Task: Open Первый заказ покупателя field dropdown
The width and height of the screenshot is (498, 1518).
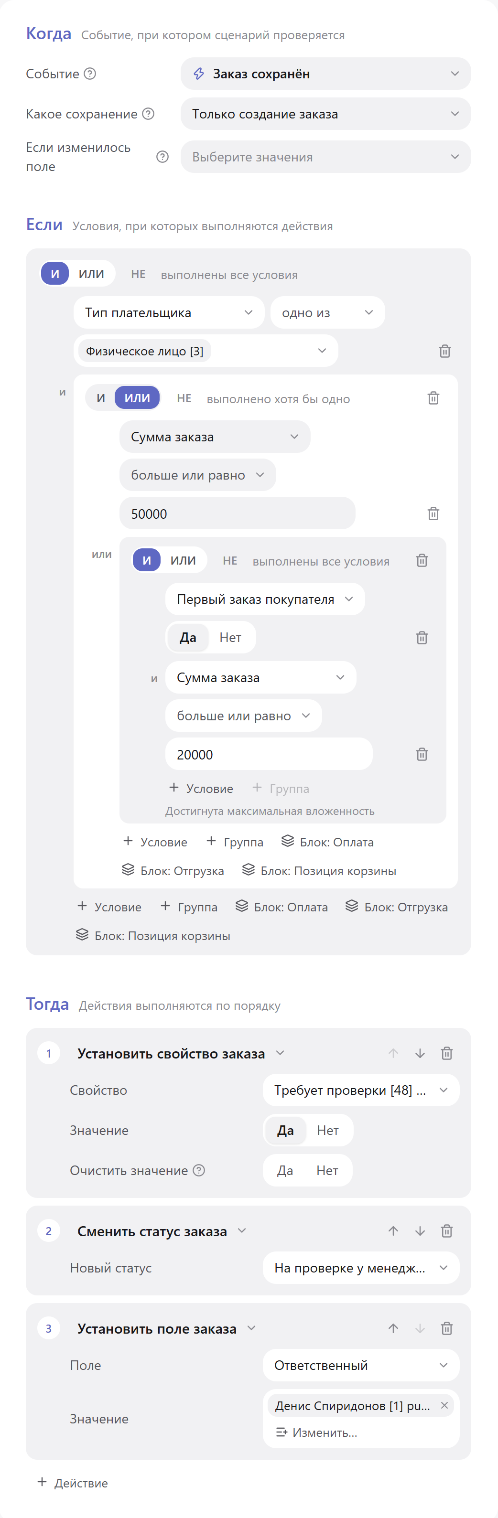Action: 265,599
